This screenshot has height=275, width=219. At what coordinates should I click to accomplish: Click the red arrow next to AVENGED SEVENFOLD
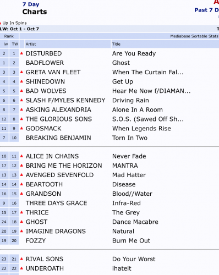pos(21,175)
